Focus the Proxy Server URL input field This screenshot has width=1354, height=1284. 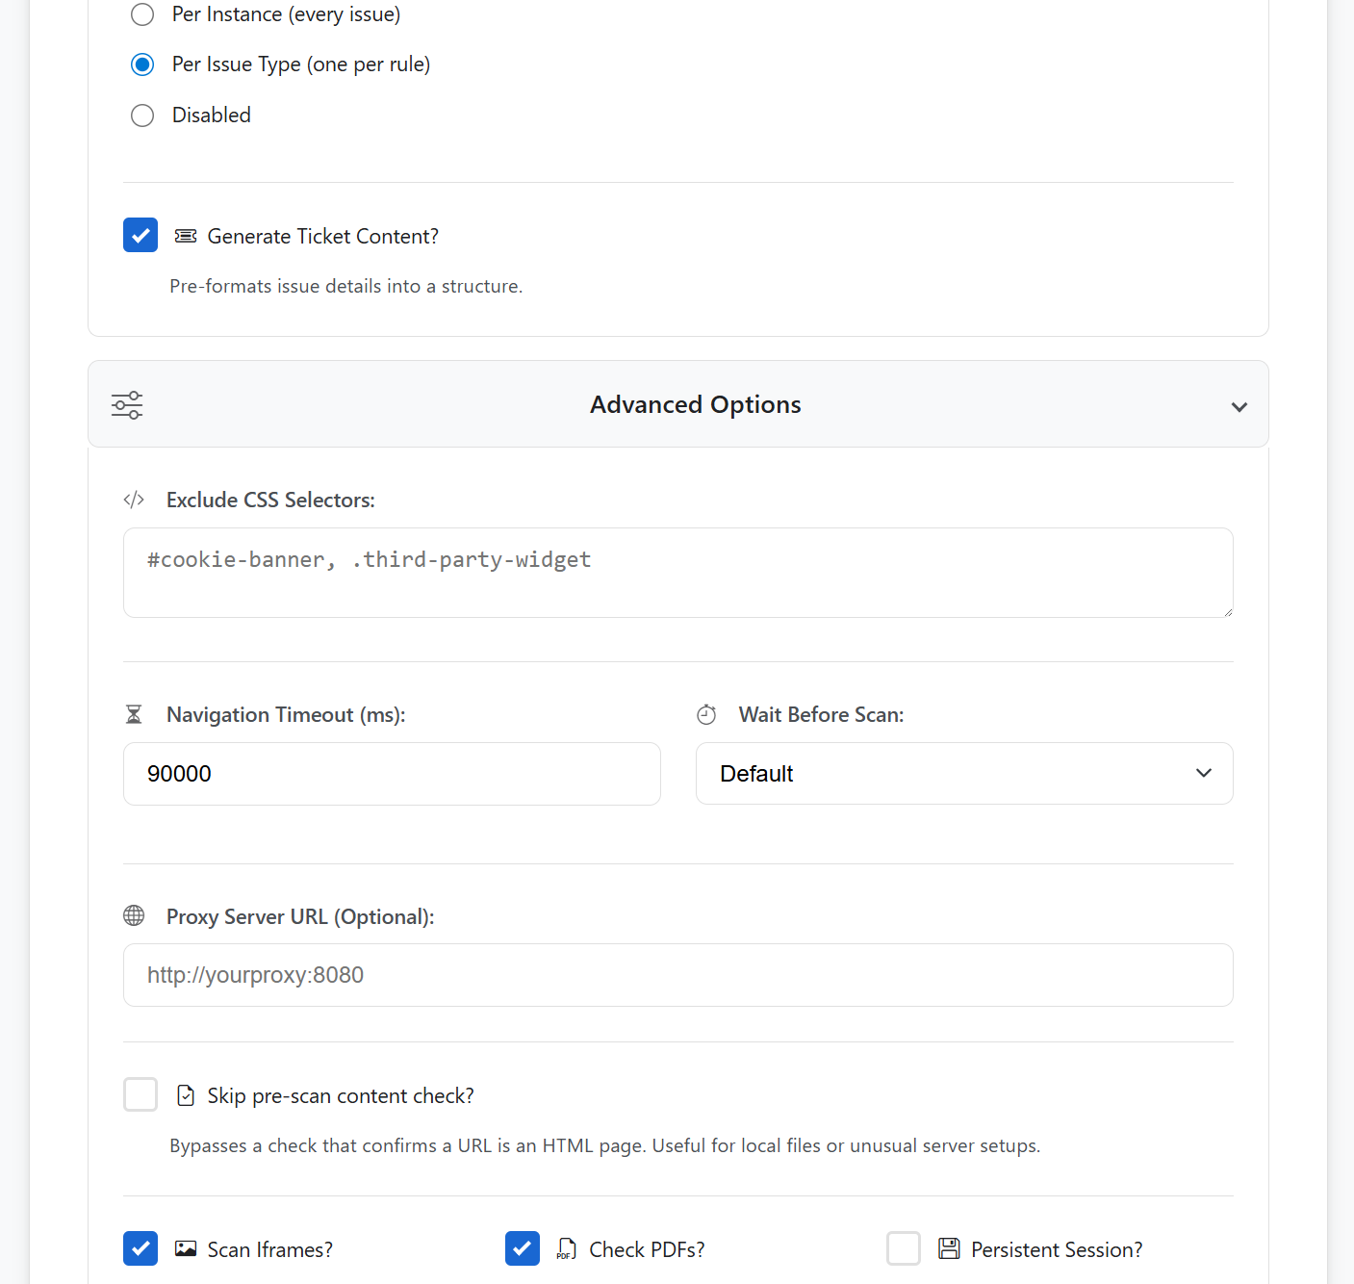click(677, 975)
